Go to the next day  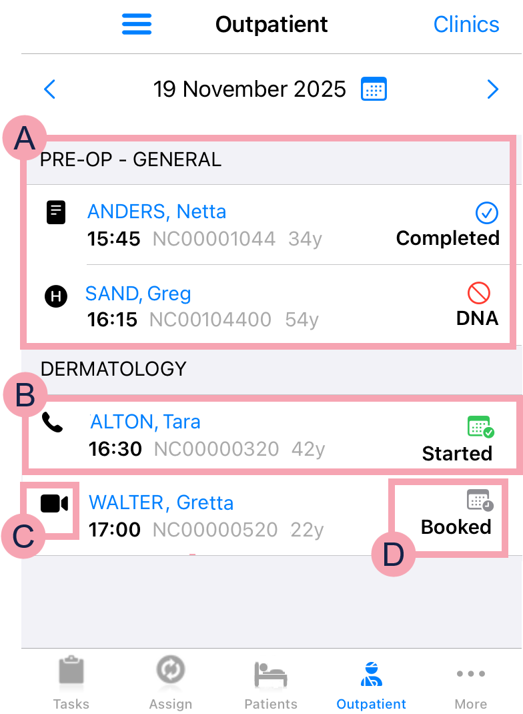[492, 89]
